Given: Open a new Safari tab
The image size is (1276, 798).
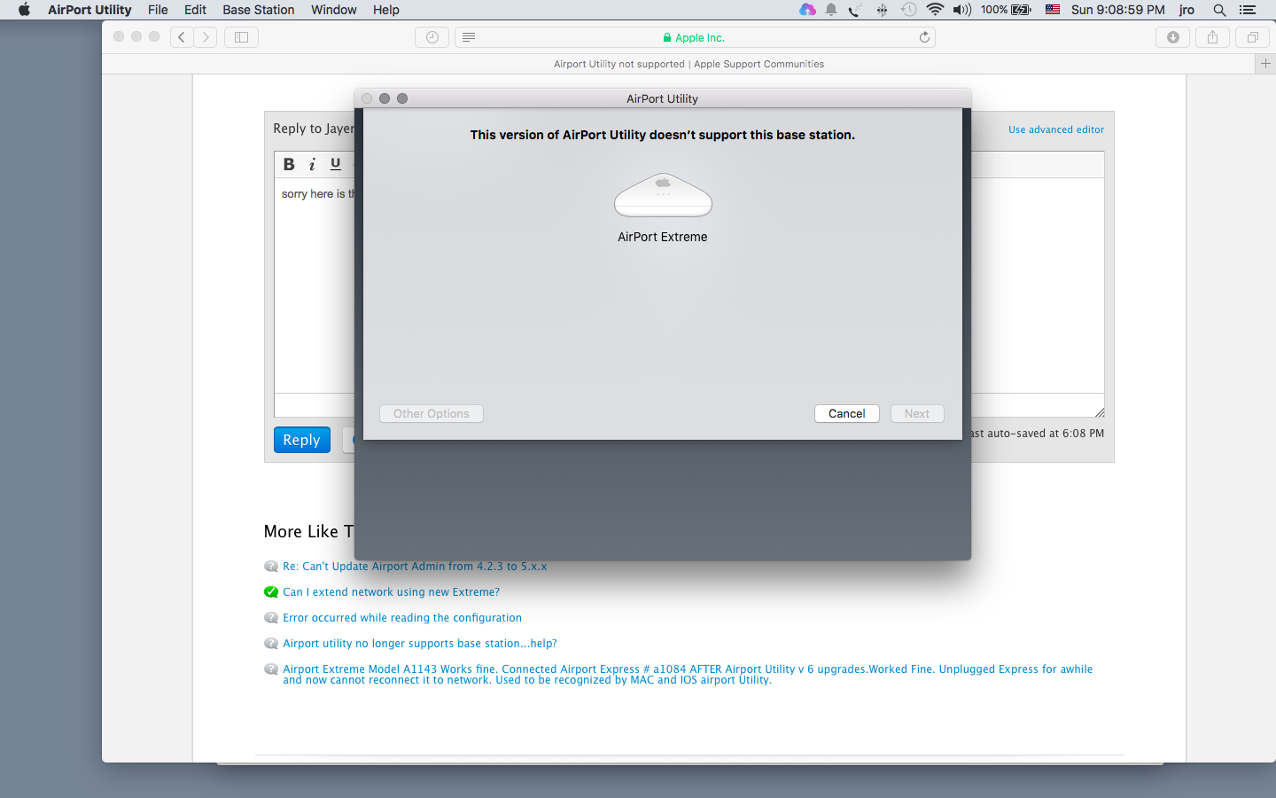Looking at the screenshot, I should [x=1265, y=64].
